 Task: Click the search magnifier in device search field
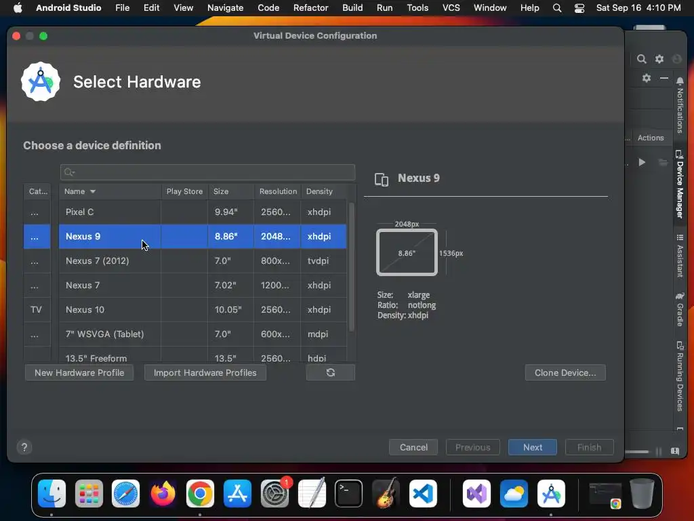point(68,172)
